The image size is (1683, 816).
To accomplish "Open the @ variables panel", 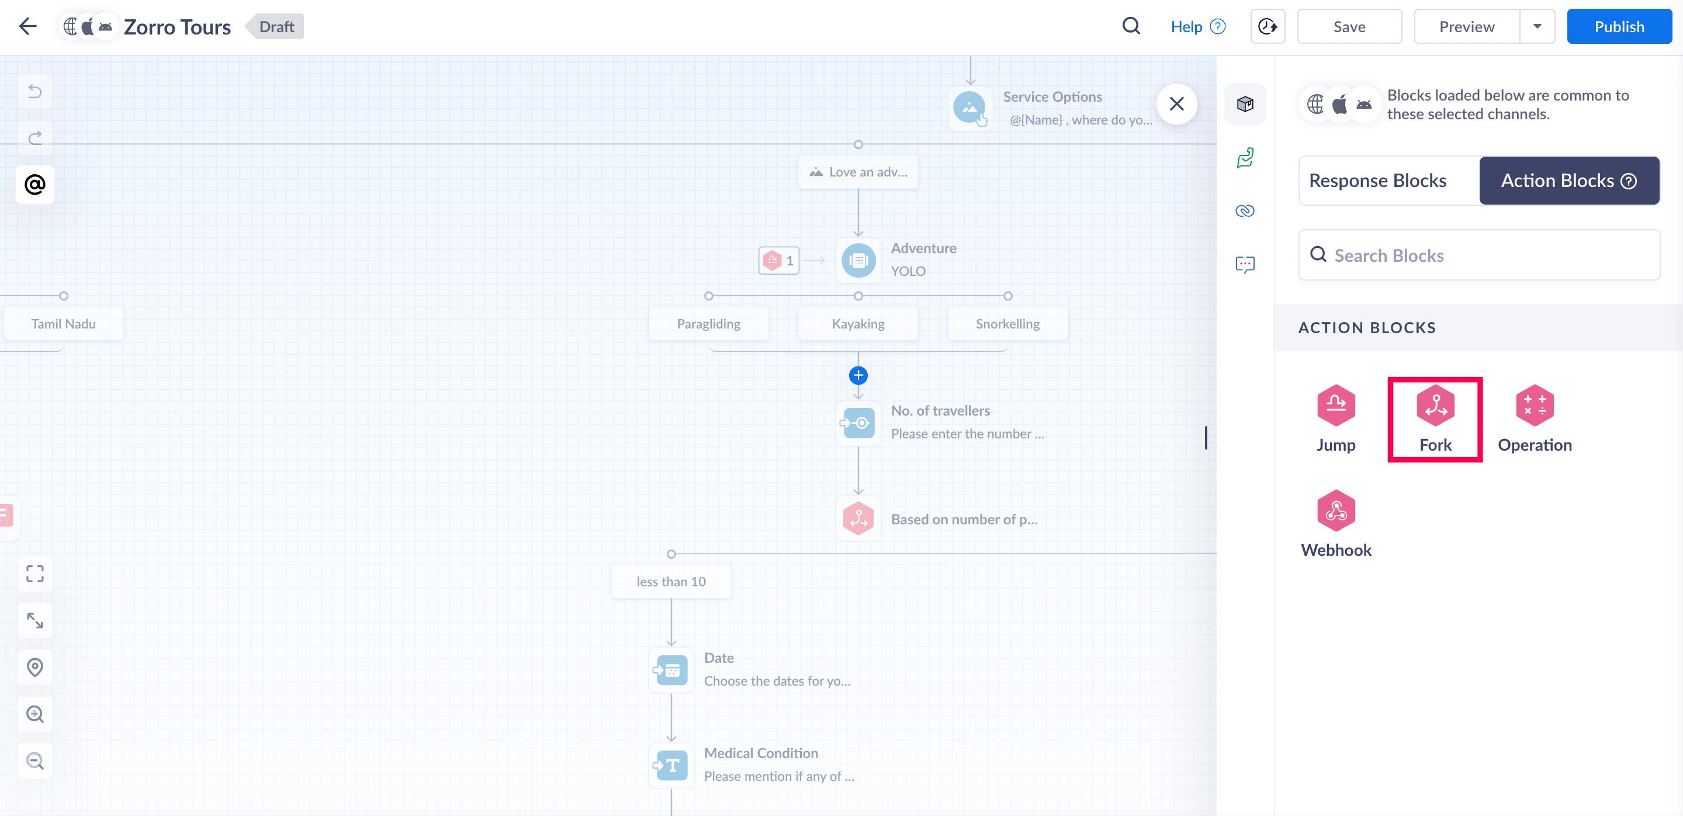I will click(35, 185).
